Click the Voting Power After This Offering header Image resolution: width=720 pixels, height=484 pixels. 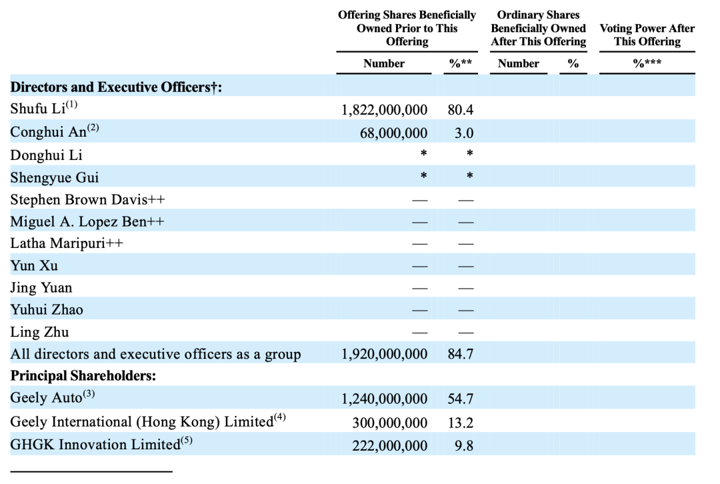pyautogui.click(x=647, y=35)
